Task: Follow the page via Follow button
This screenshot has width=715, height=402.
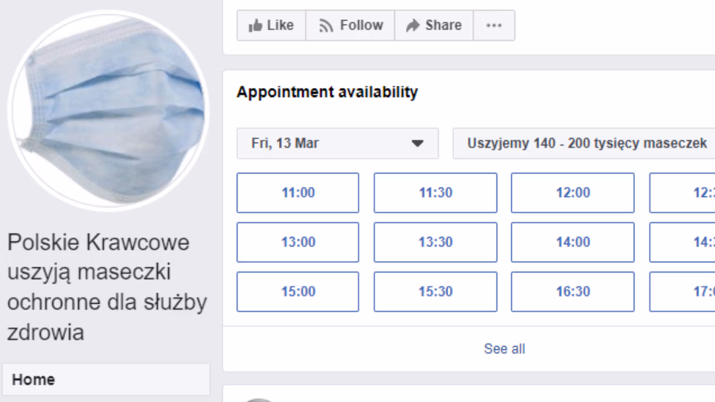Action: (x=350, y=25)
